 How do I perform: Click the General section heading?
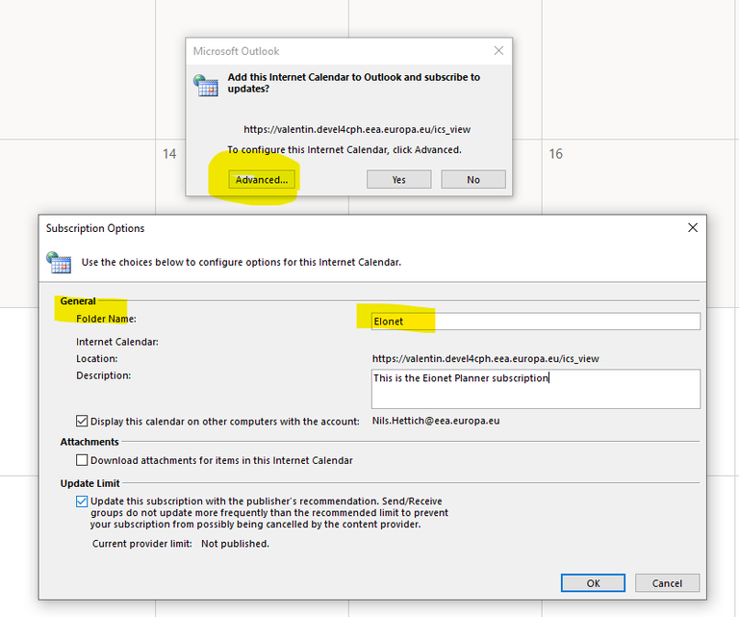[x=78, y=301]
